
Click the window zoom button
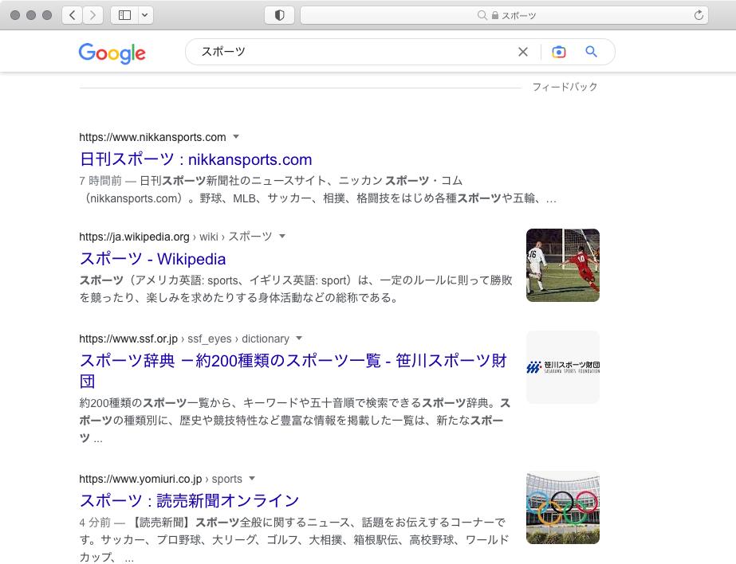pyautogui.click(x=47, y=15)
